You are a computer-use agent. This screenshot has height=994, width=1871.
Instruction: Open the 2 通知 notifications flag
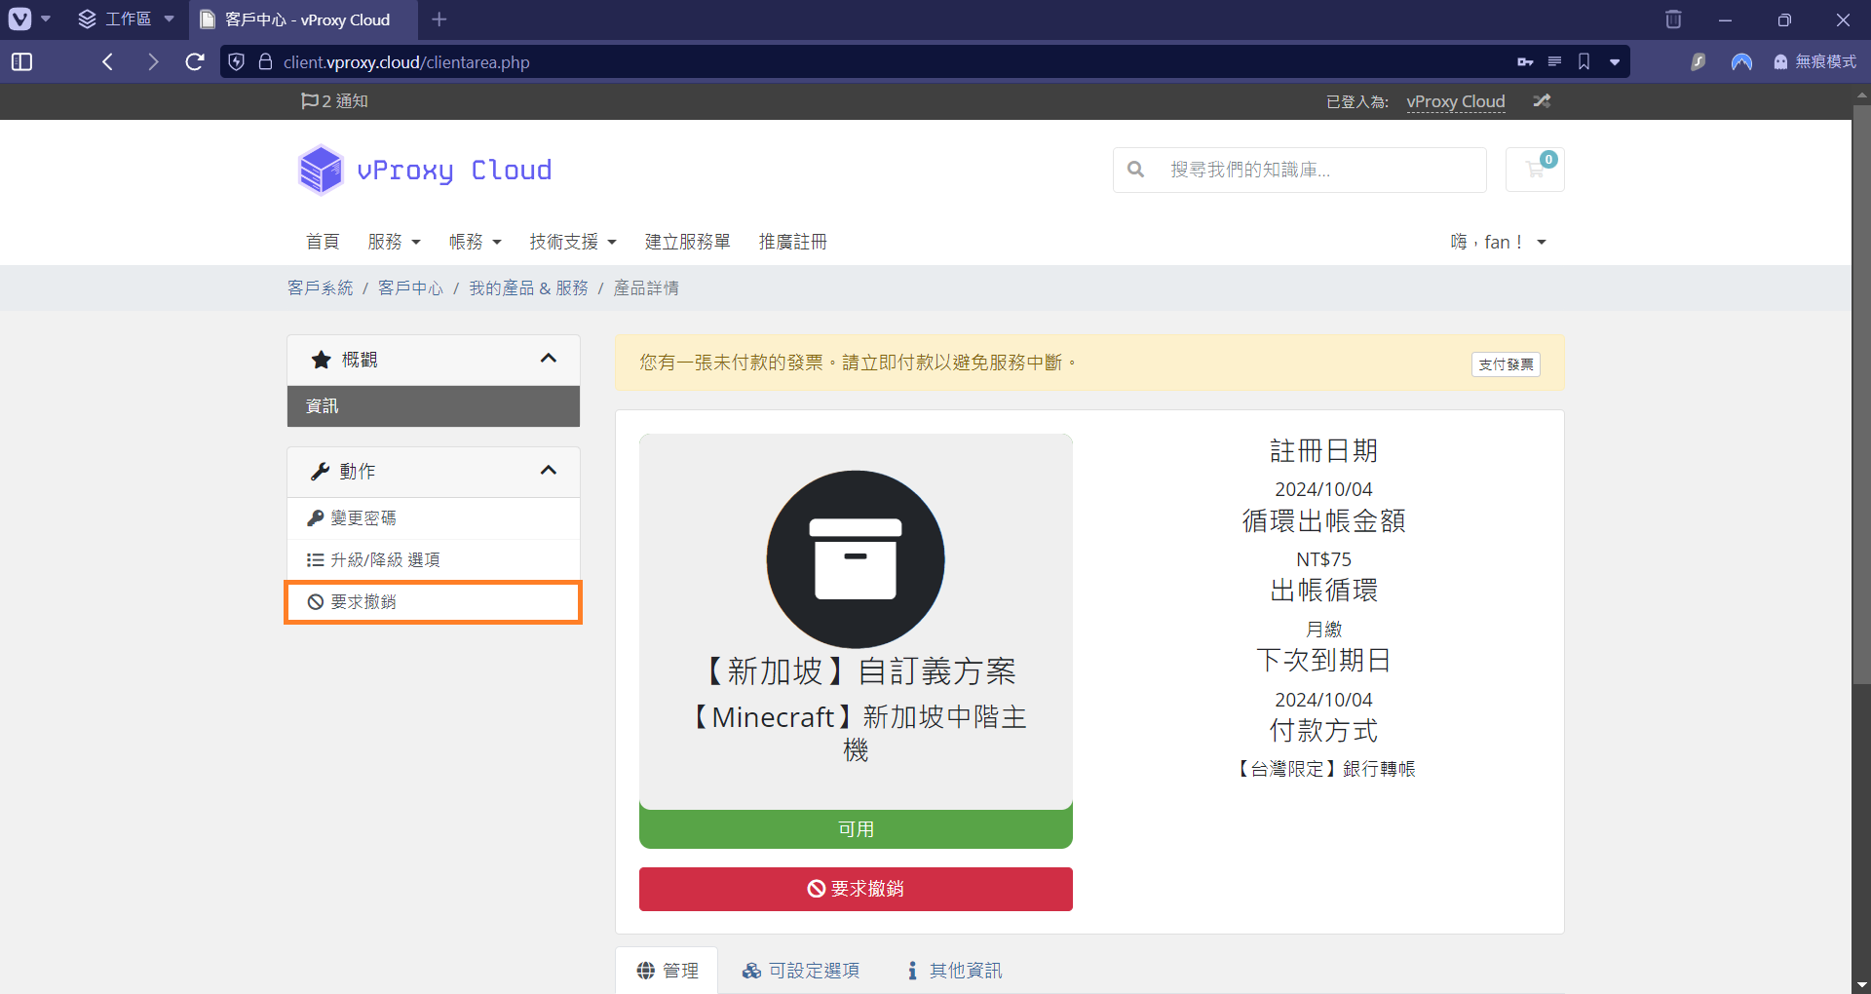point(334,101)
